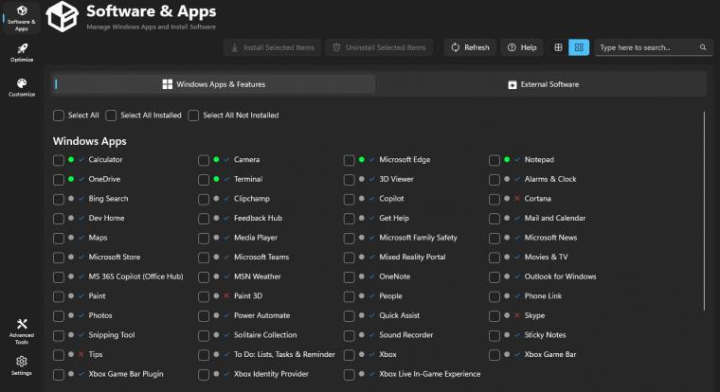720x392 pixels.
Task: Select the Solitaire Collection label
Action: (x=265, y=335)
